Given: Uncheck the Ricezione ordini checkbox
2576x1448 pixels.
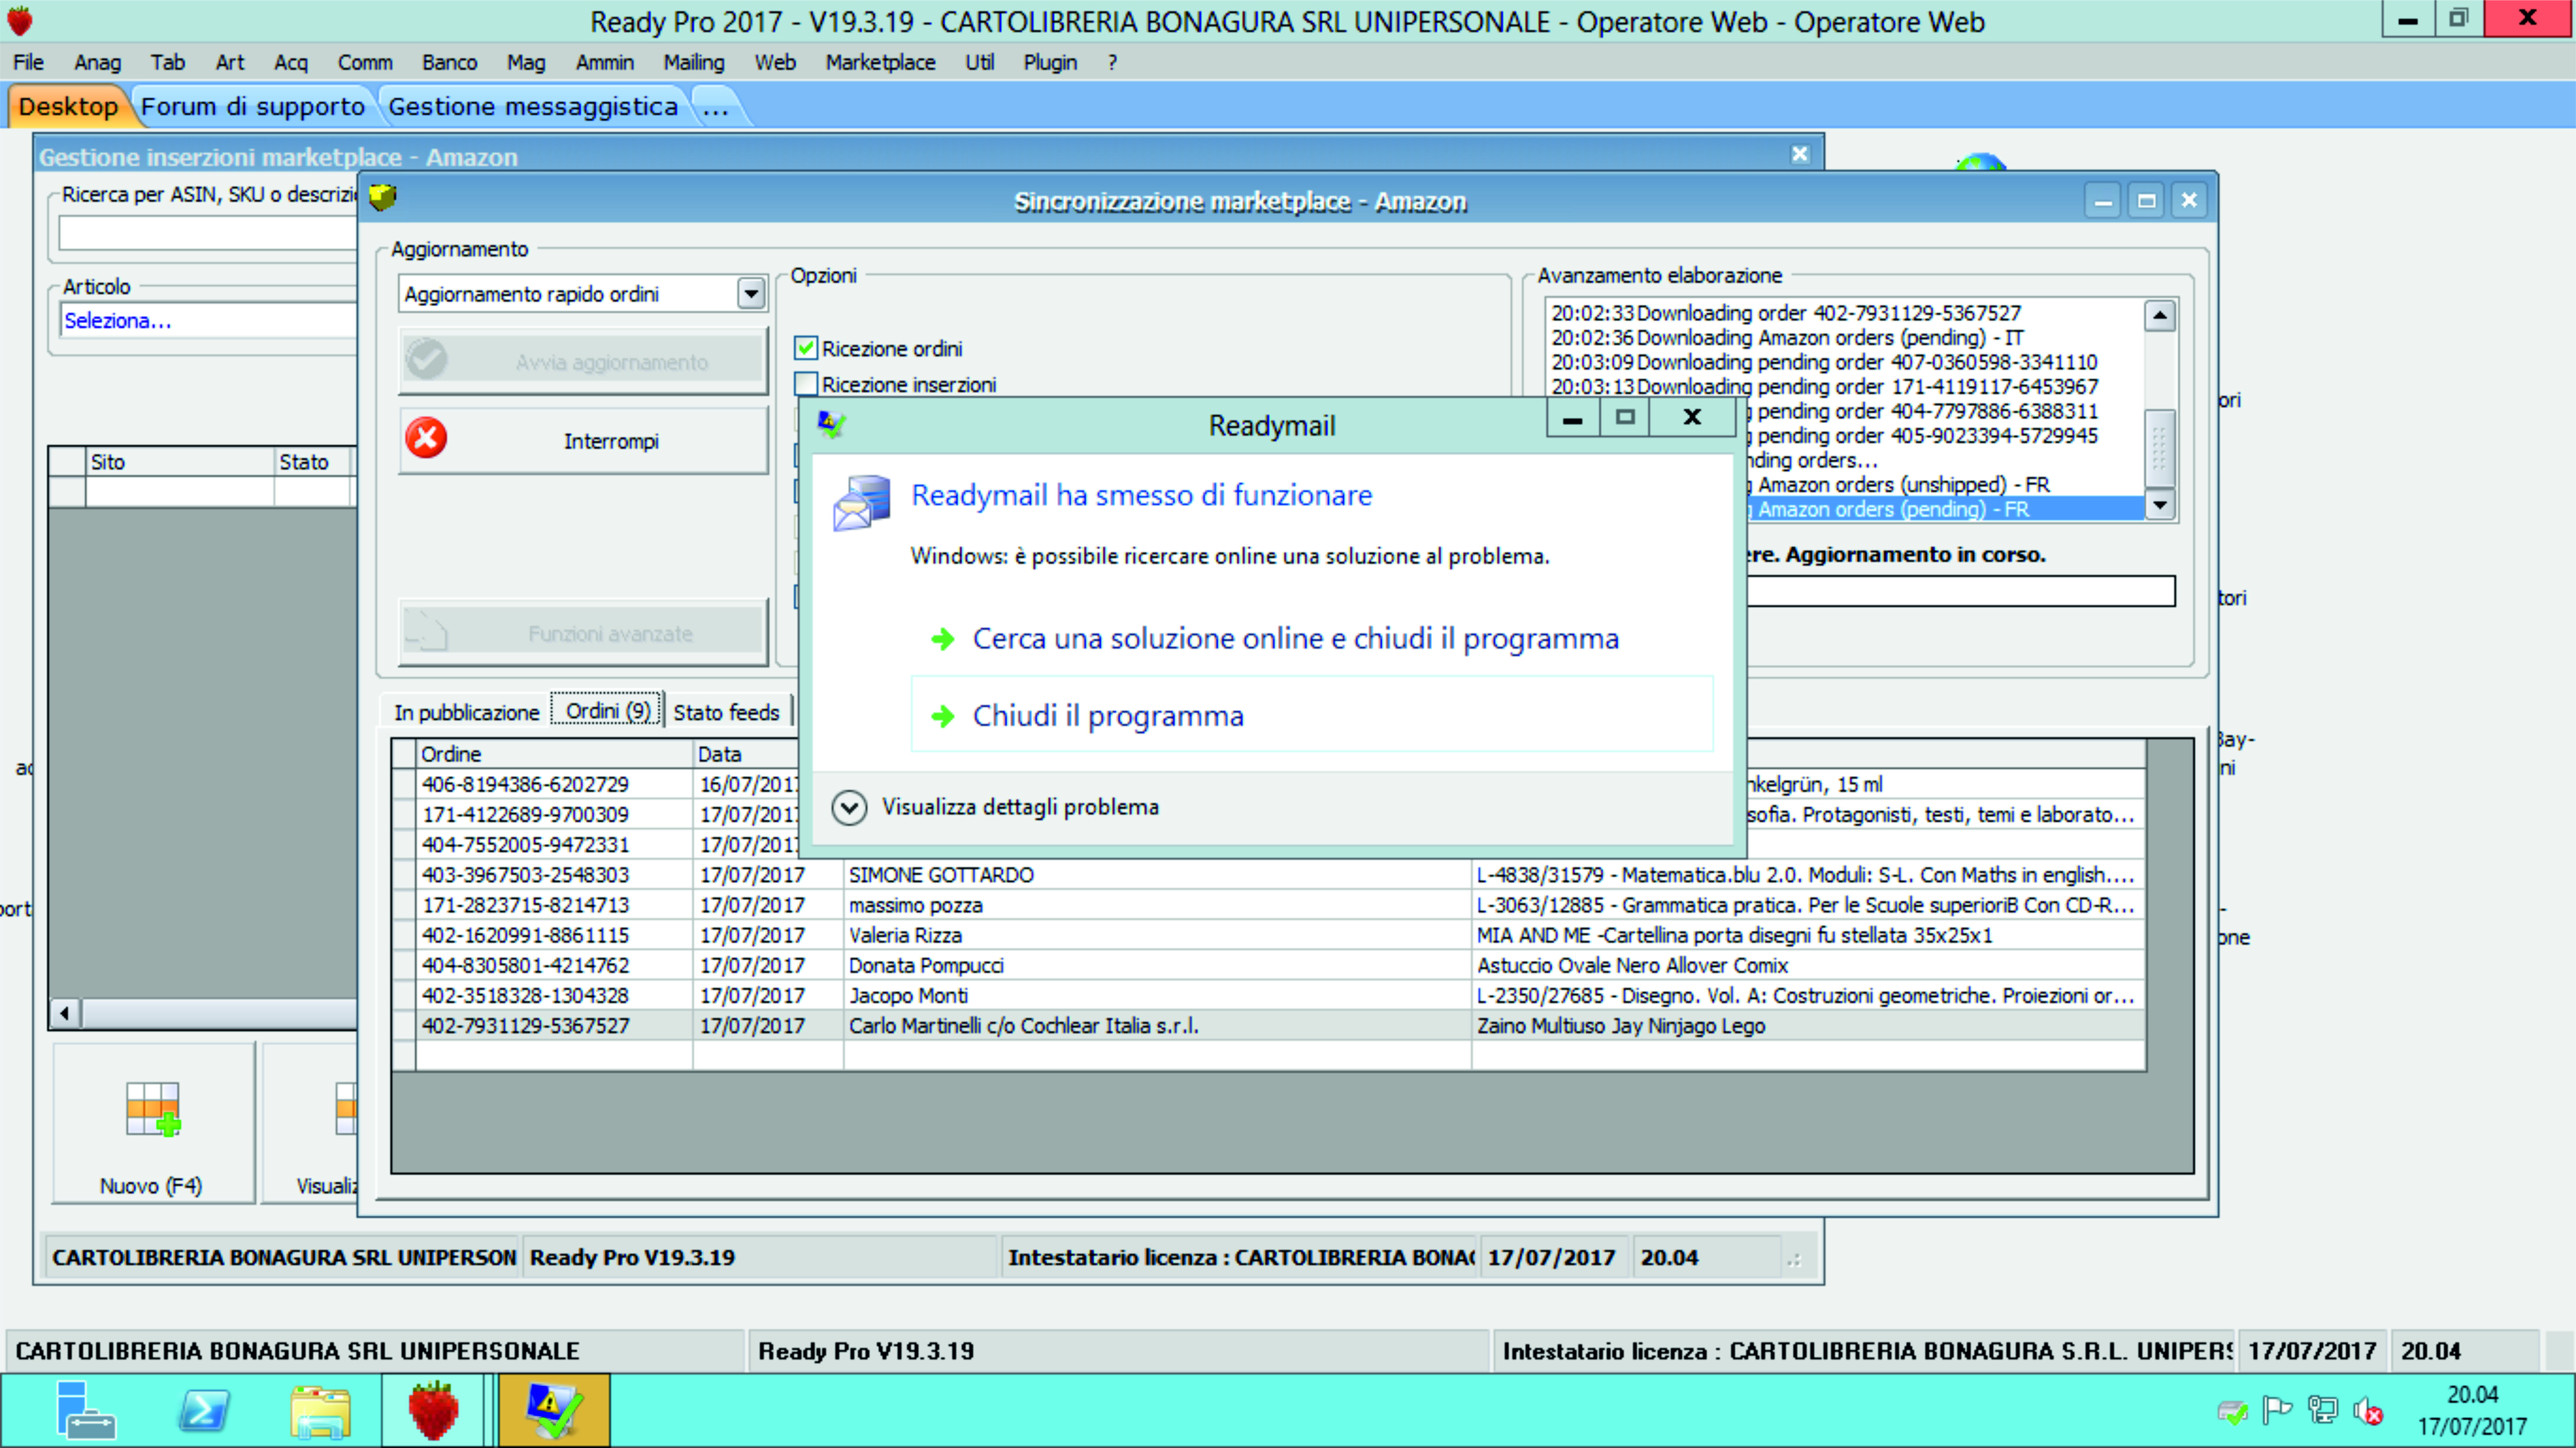Looking at the screenshot, I should pyautogui.click(x=806, y=348).
